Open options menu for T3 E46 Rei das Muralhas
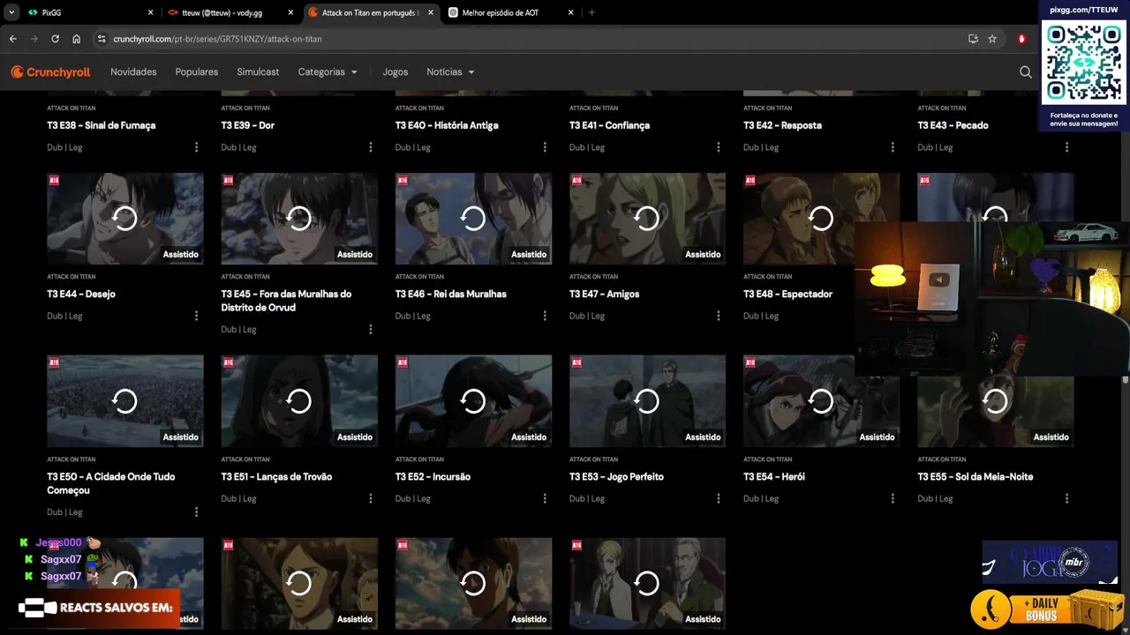 coord(545,316)
